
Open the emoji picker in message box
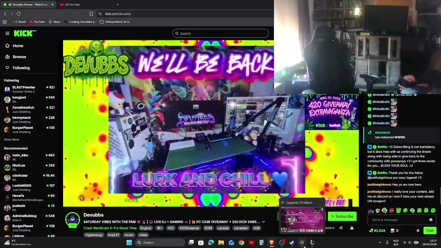[x=431, y=220]
